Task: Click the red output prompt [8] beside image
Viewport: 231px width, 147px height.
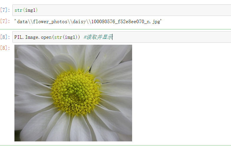Action: [5, 48]
